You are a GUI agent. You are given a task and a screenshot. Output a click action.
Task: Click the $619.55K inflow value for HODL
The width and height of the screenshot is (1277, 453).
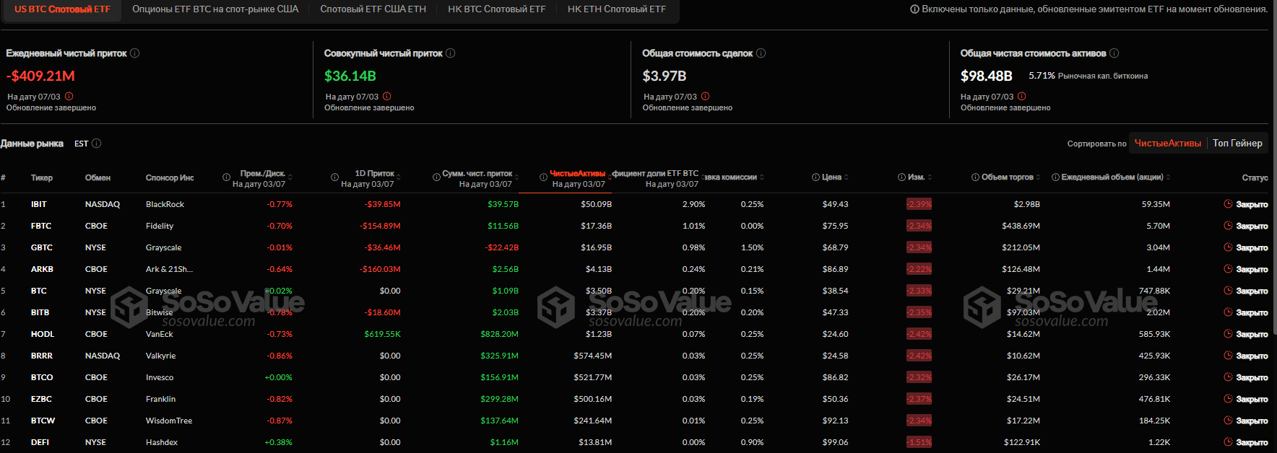coord(382,334)
